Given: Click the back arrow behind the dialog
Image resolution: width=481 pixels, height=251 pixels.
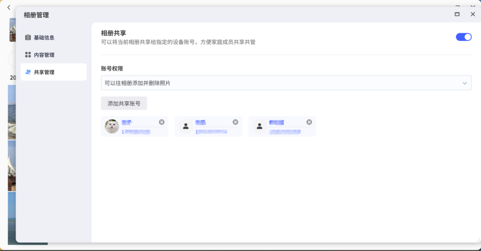Looking at the screenshot, I should click(9, 8).
